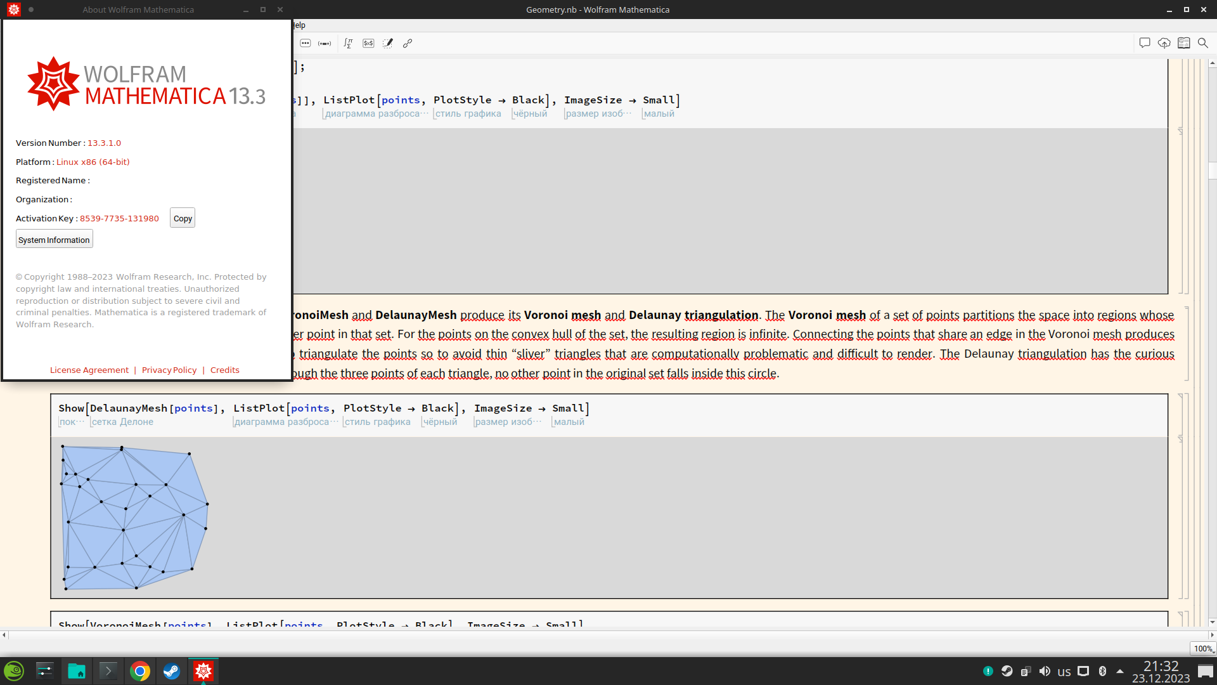Open the Privacy Policy link
1217x685 pixels.
click(169, 370)
